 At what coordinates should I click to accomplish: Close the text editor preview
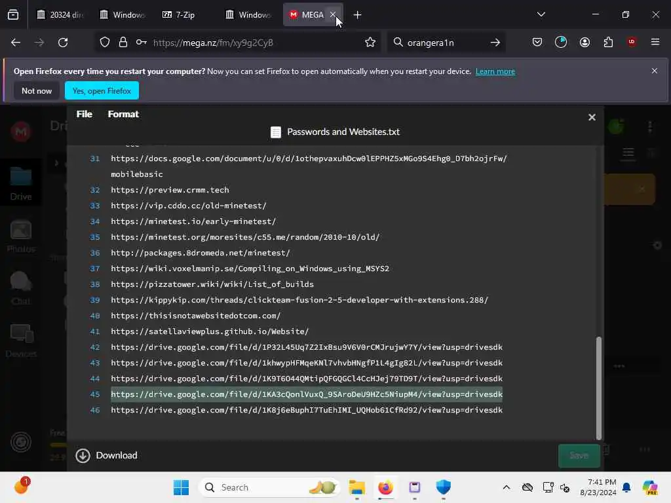coord(592,117)
